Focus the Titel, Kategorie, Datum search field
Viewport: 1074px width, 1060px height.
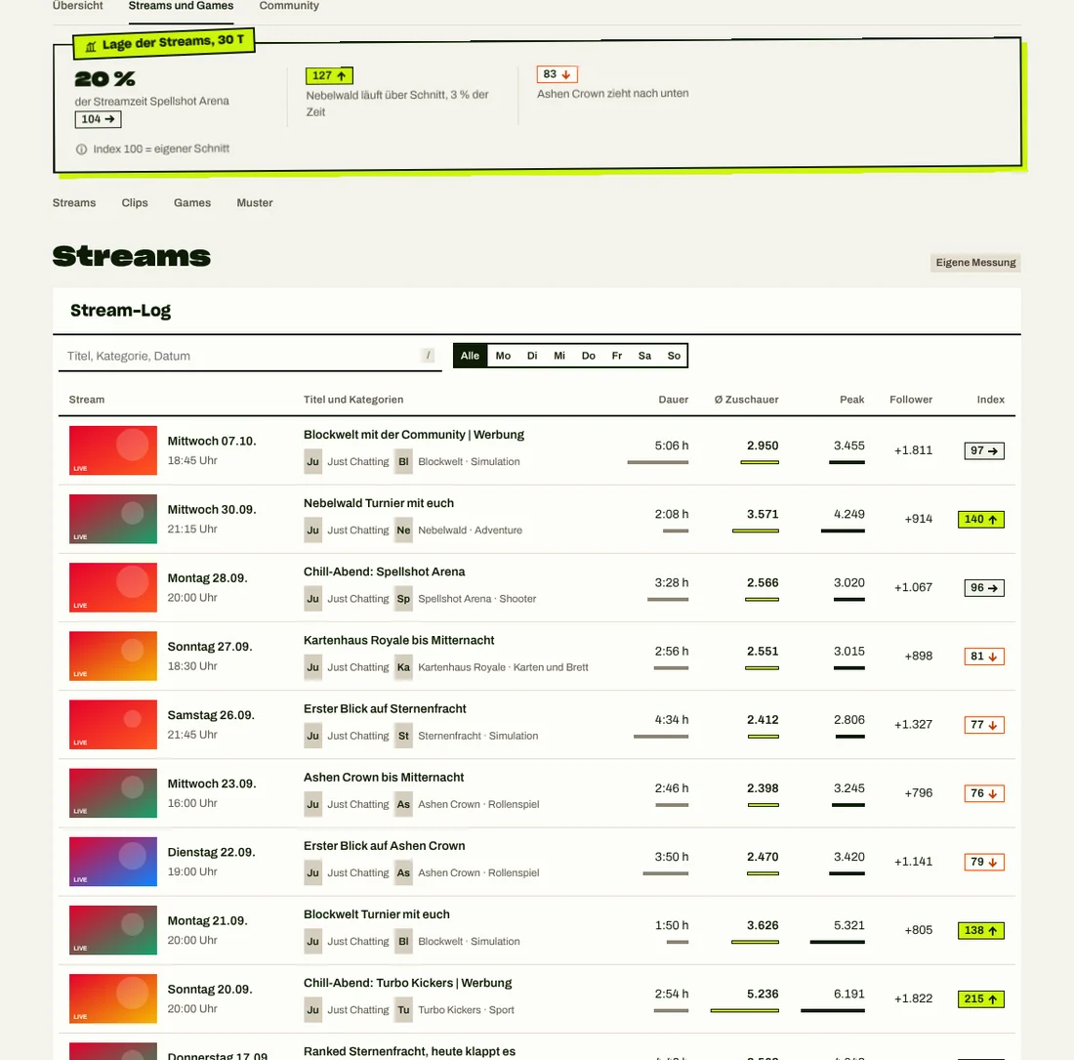(250, 356)
